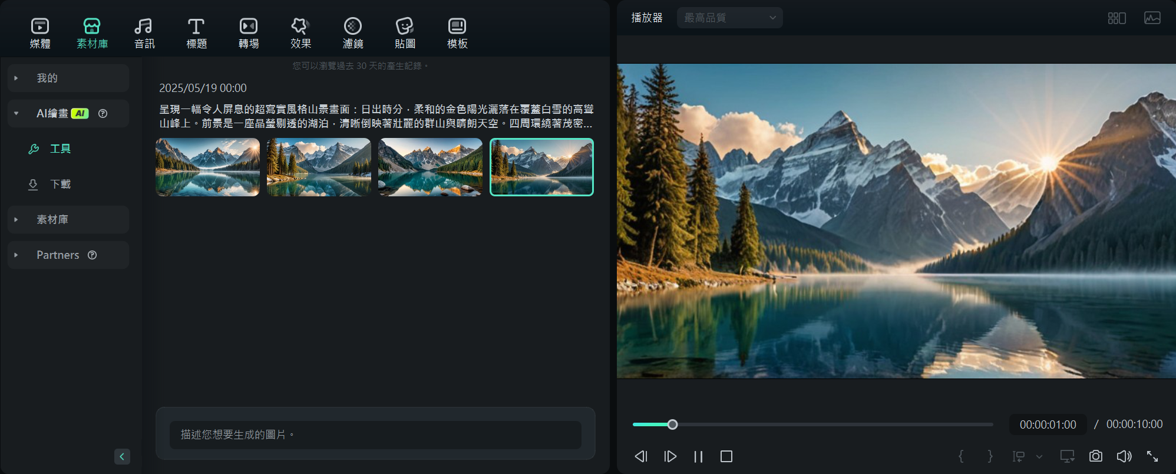Set mark out point with the } icon
Viewport: 1176px width, 474px height.
pyautogui.click(x=990, y=456)
